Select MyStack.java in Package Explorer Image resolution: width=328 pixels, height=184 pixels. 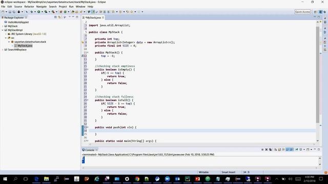tap(25, 45)
